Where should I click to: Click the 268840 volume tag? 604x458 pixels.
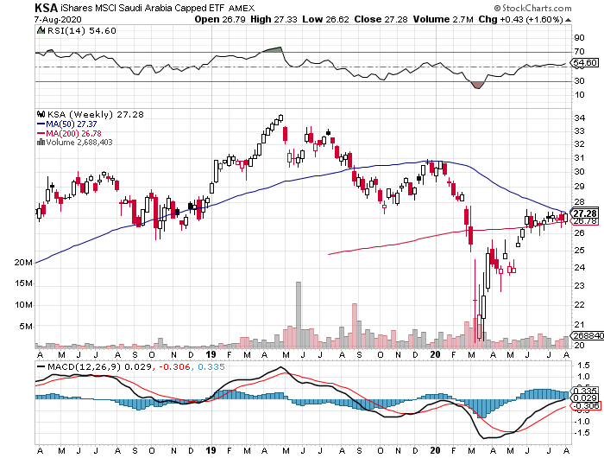tap(587, 336)
